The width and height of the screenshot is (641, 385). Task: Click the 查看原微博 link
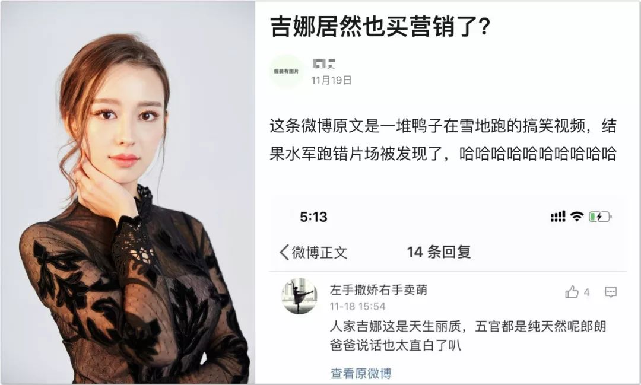(361, 373)
